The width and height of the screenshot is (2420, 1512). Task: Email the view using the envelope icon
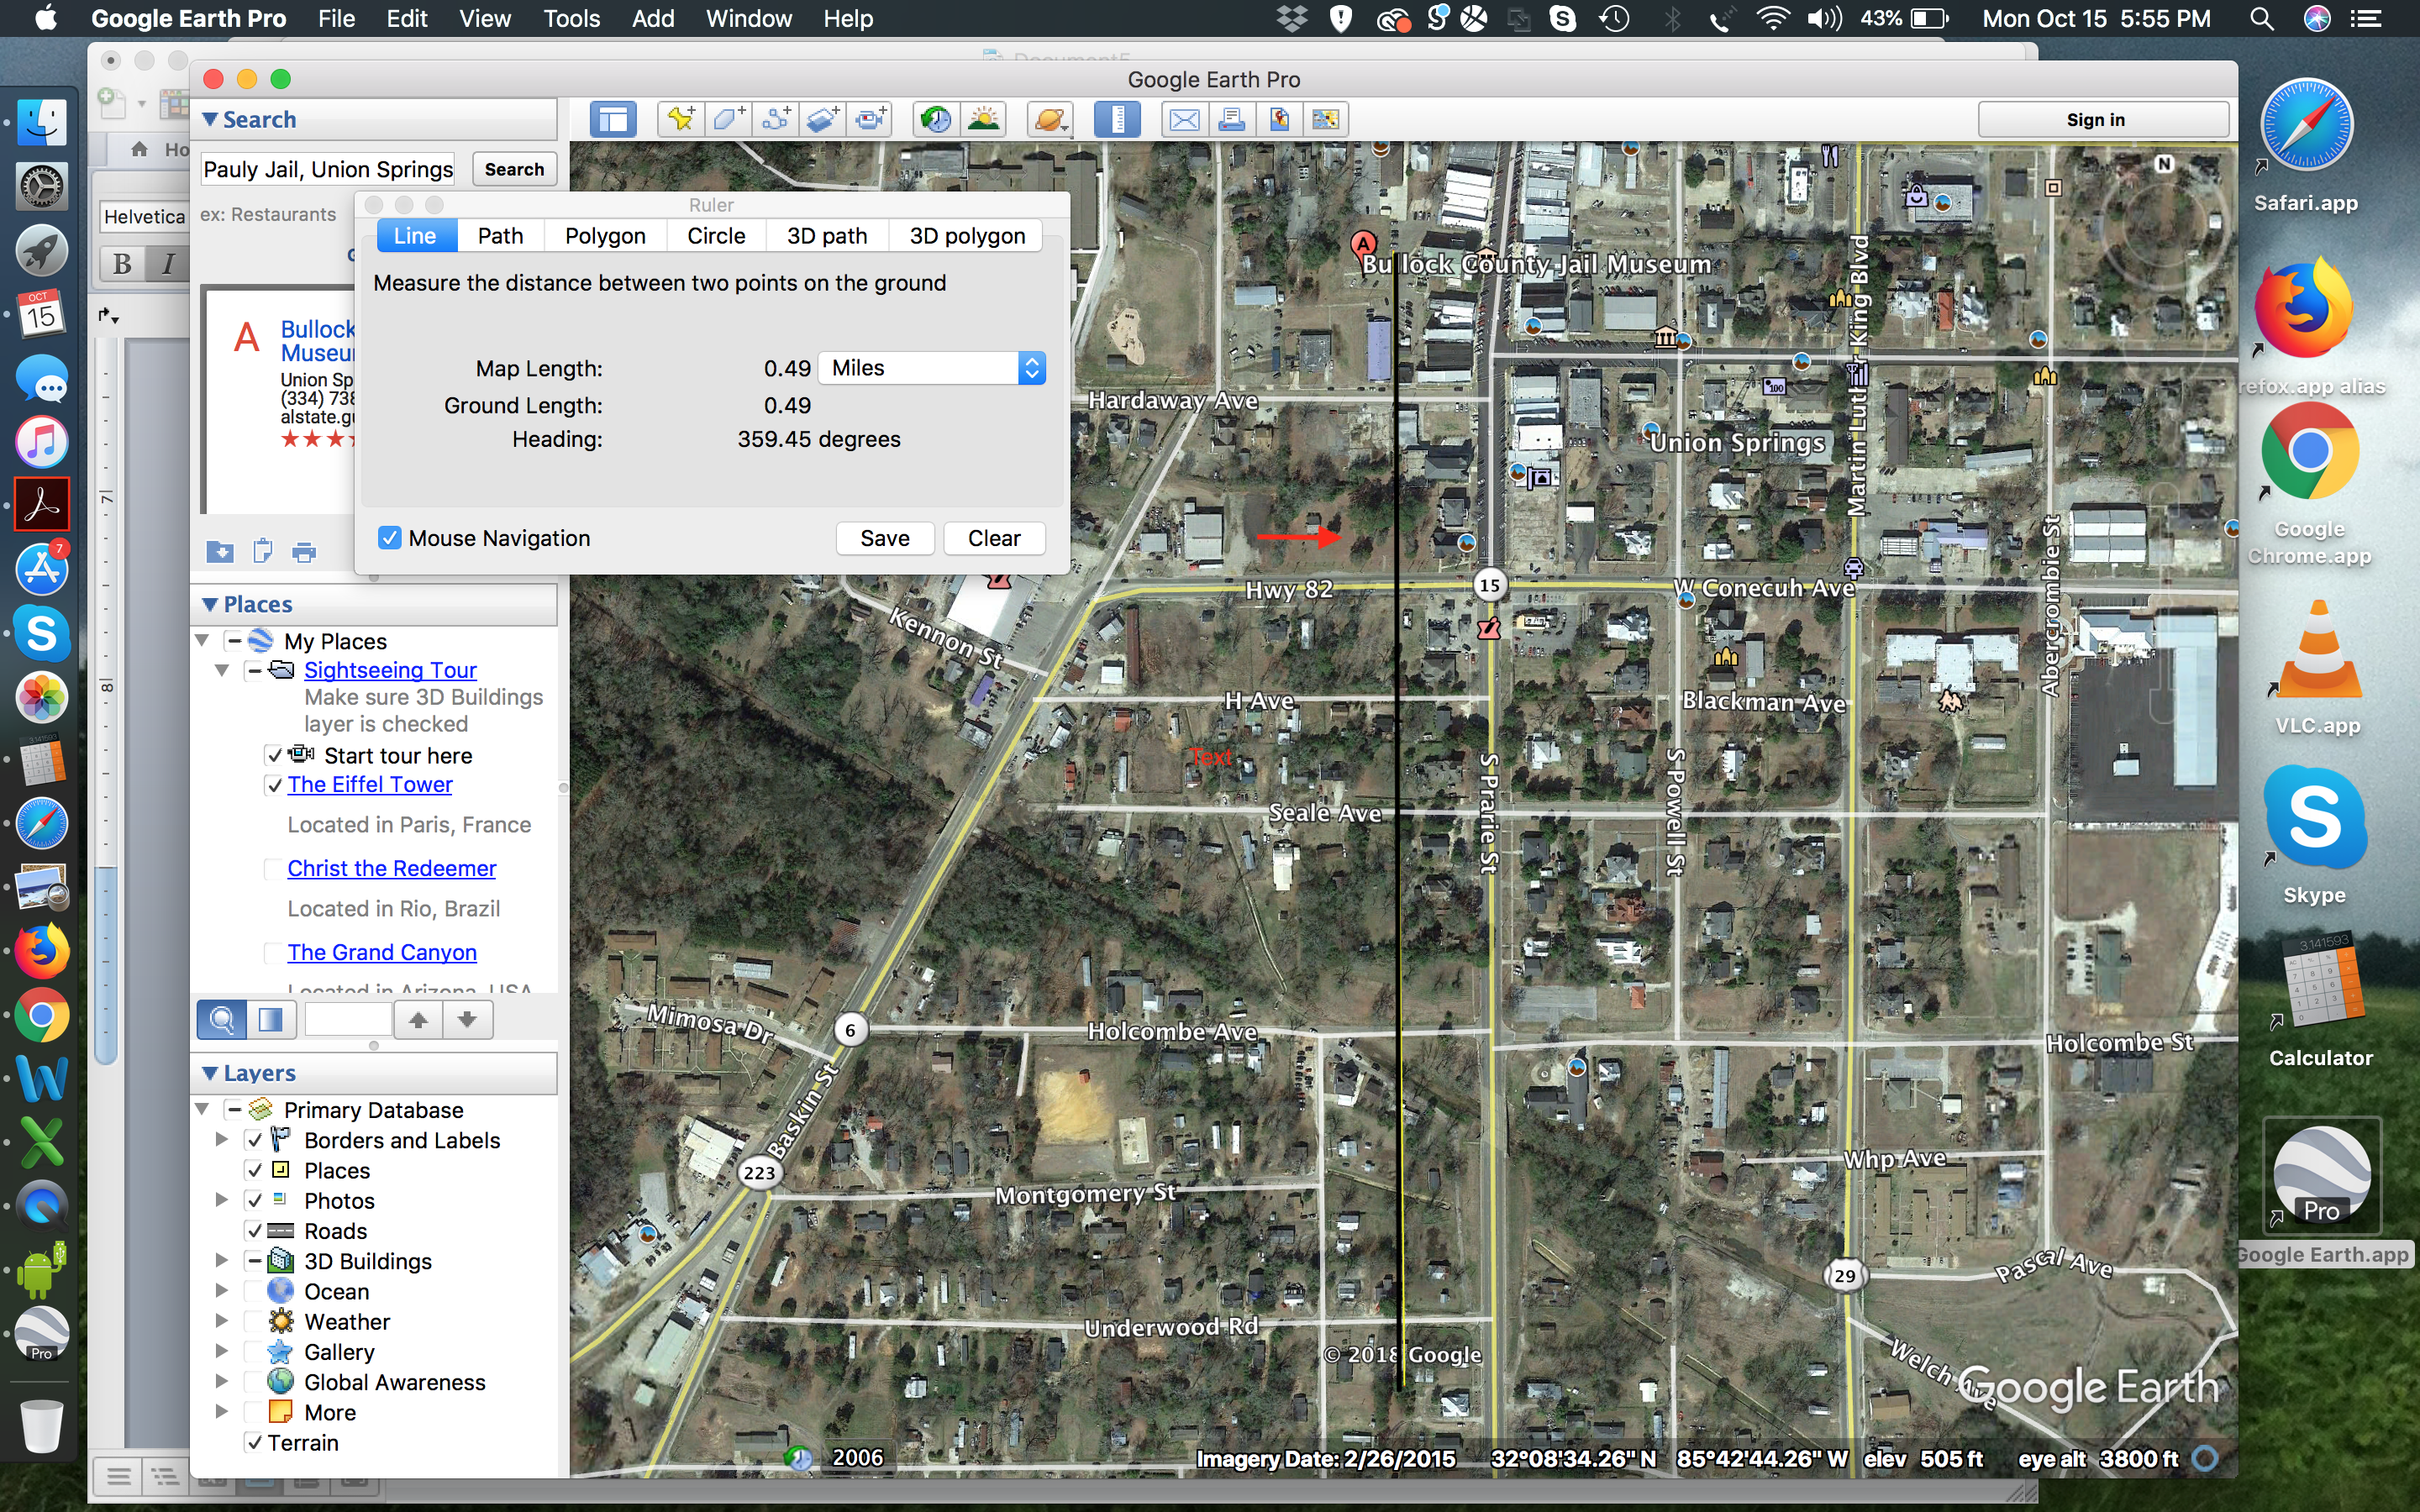point(1184,120)
